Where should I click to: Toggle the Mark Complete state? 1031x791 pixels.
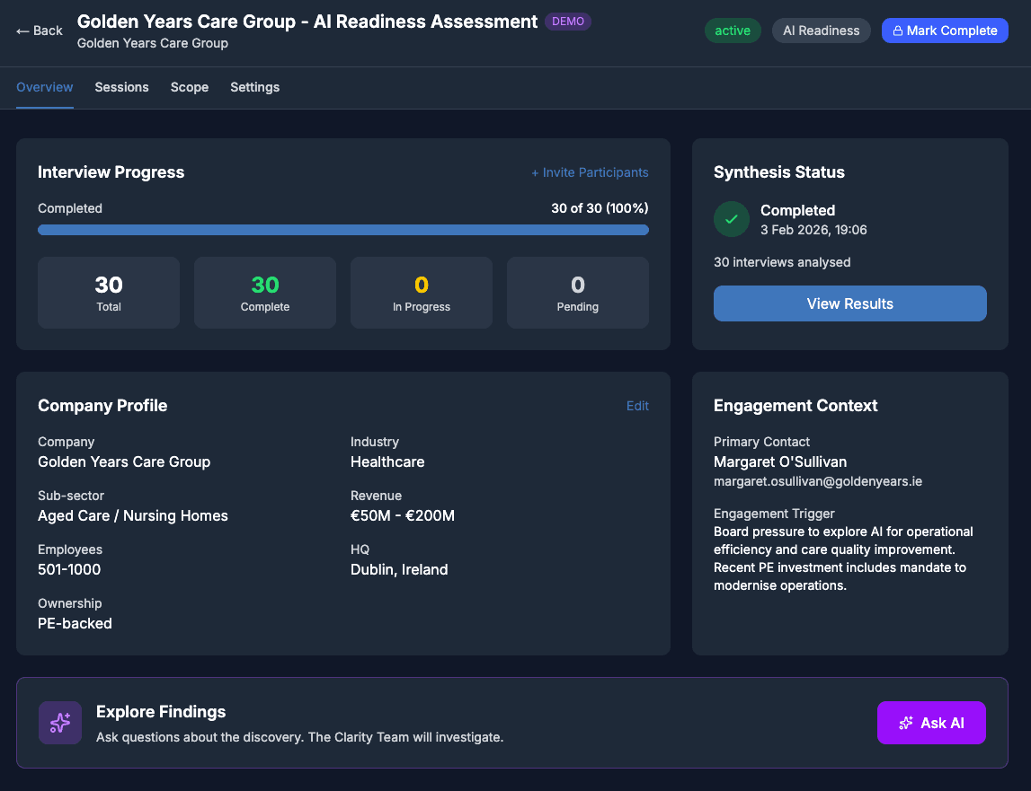click(945, 31)
